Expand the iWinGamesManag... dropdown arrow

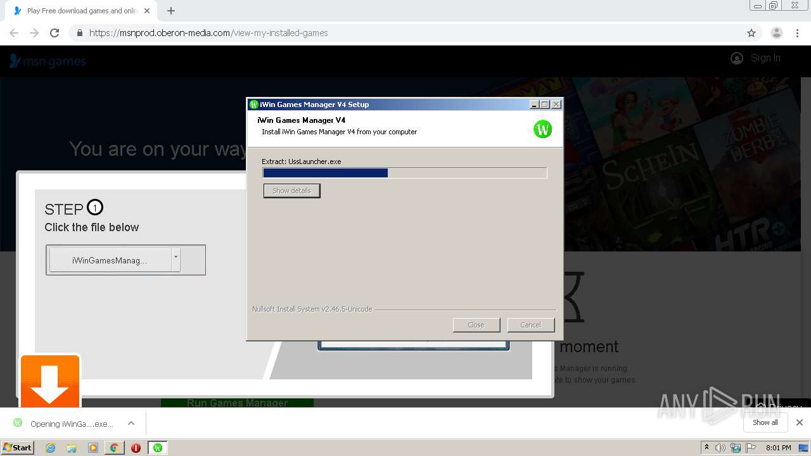click(x=176, y=260)
